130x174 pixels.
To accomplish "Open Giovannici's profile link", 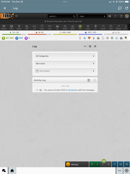I will pyautogui.click(x=73, y=90).
